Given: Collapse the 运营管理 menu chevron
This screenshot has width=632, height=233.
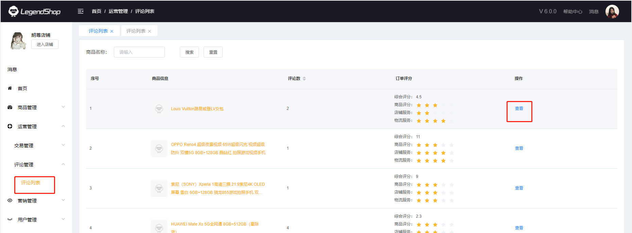Looking at the screenshot, I should point(63,126).
